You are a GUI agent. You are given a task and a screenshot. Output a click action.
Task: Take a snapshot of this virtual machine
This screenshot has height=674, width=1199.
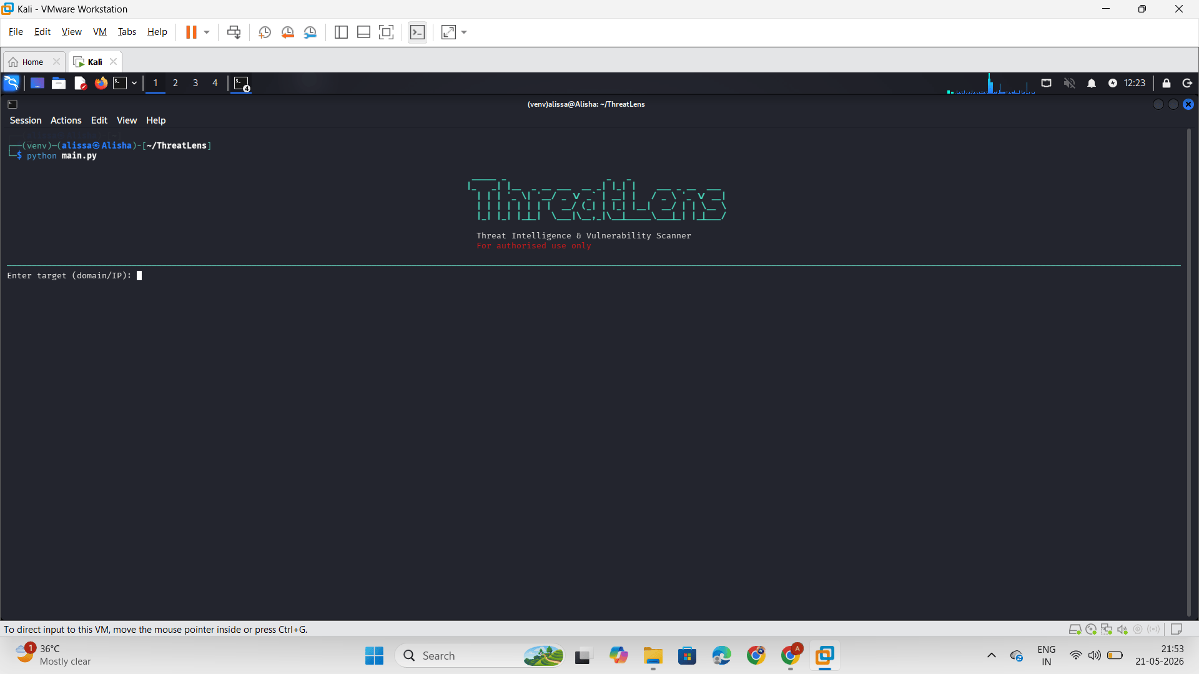point(265,32)
